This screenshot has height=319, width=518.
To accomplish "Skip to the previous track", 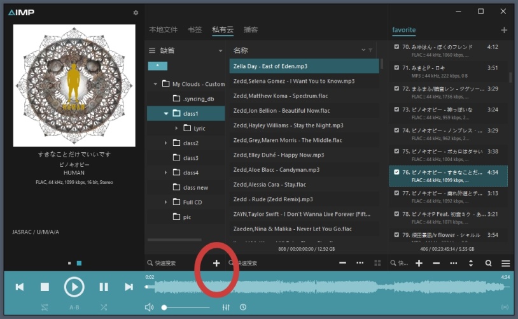I will [20, 287].
